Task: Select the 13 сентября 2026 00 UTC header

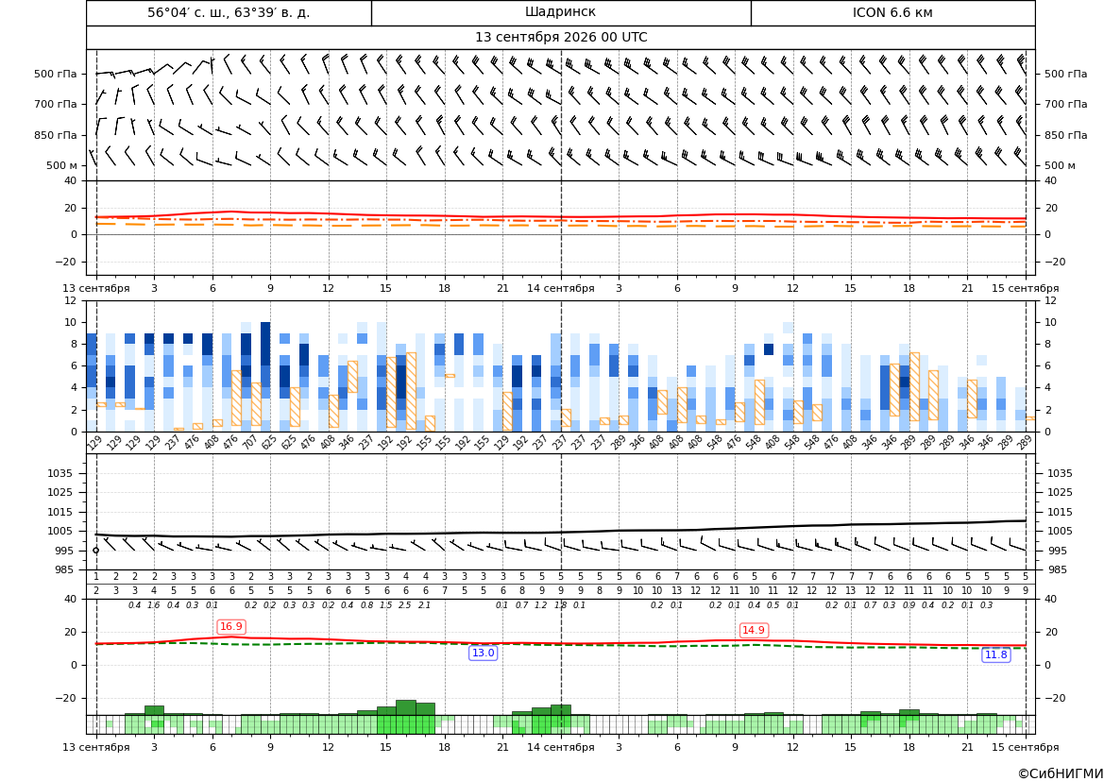Action: coord(561,38)
